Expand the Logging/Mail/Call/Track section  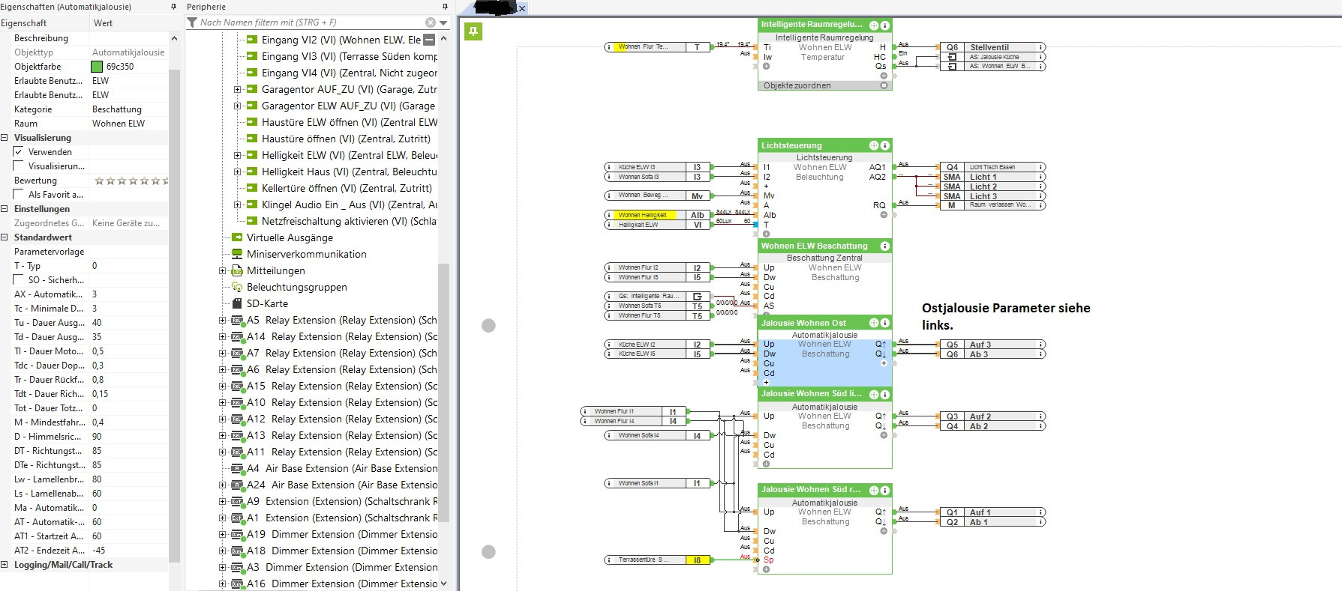tap(5, 565)
